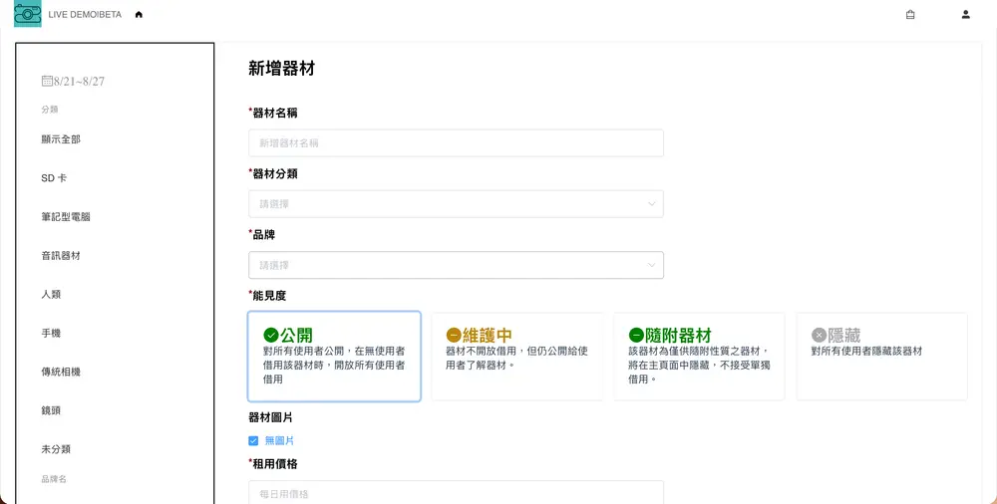
Task: Click the 器材圖片 label
Action: [x=271, y=417]
